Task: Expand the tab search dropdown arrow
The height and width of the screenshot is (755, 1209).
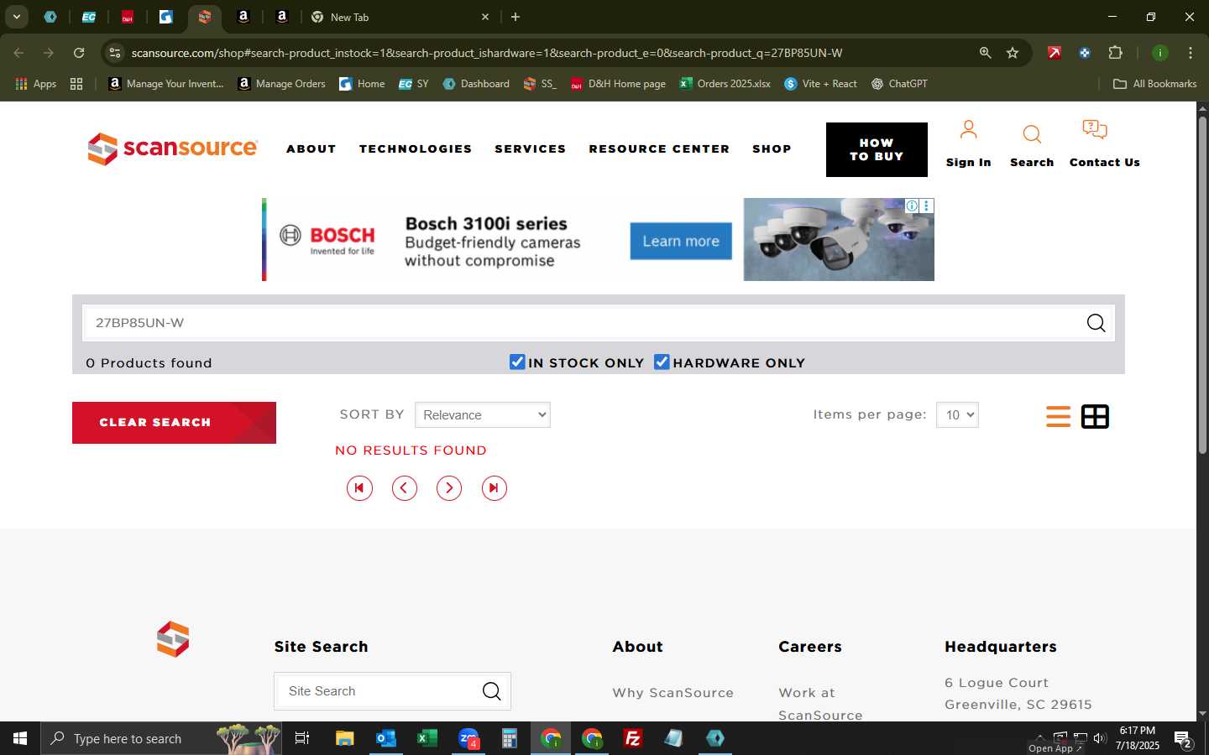Action: point(16,17)
